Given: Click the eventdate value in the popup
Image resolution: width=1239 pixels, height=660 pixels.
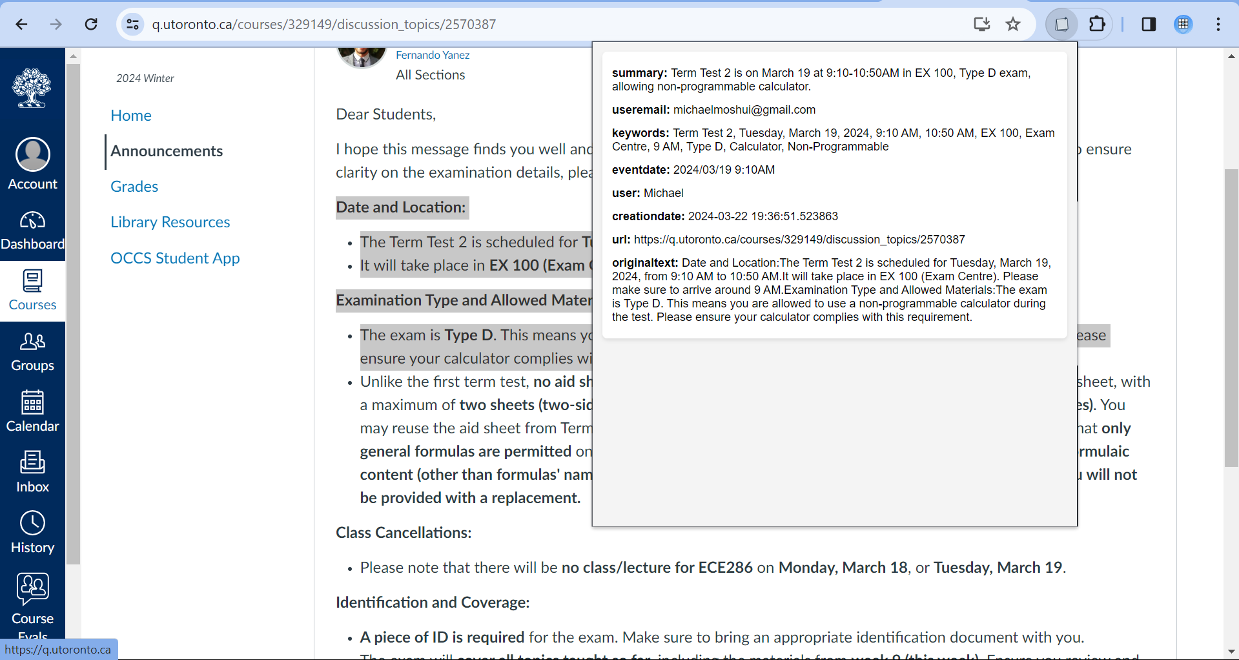Looking at the screenshot, I should [x=724, y=170].
